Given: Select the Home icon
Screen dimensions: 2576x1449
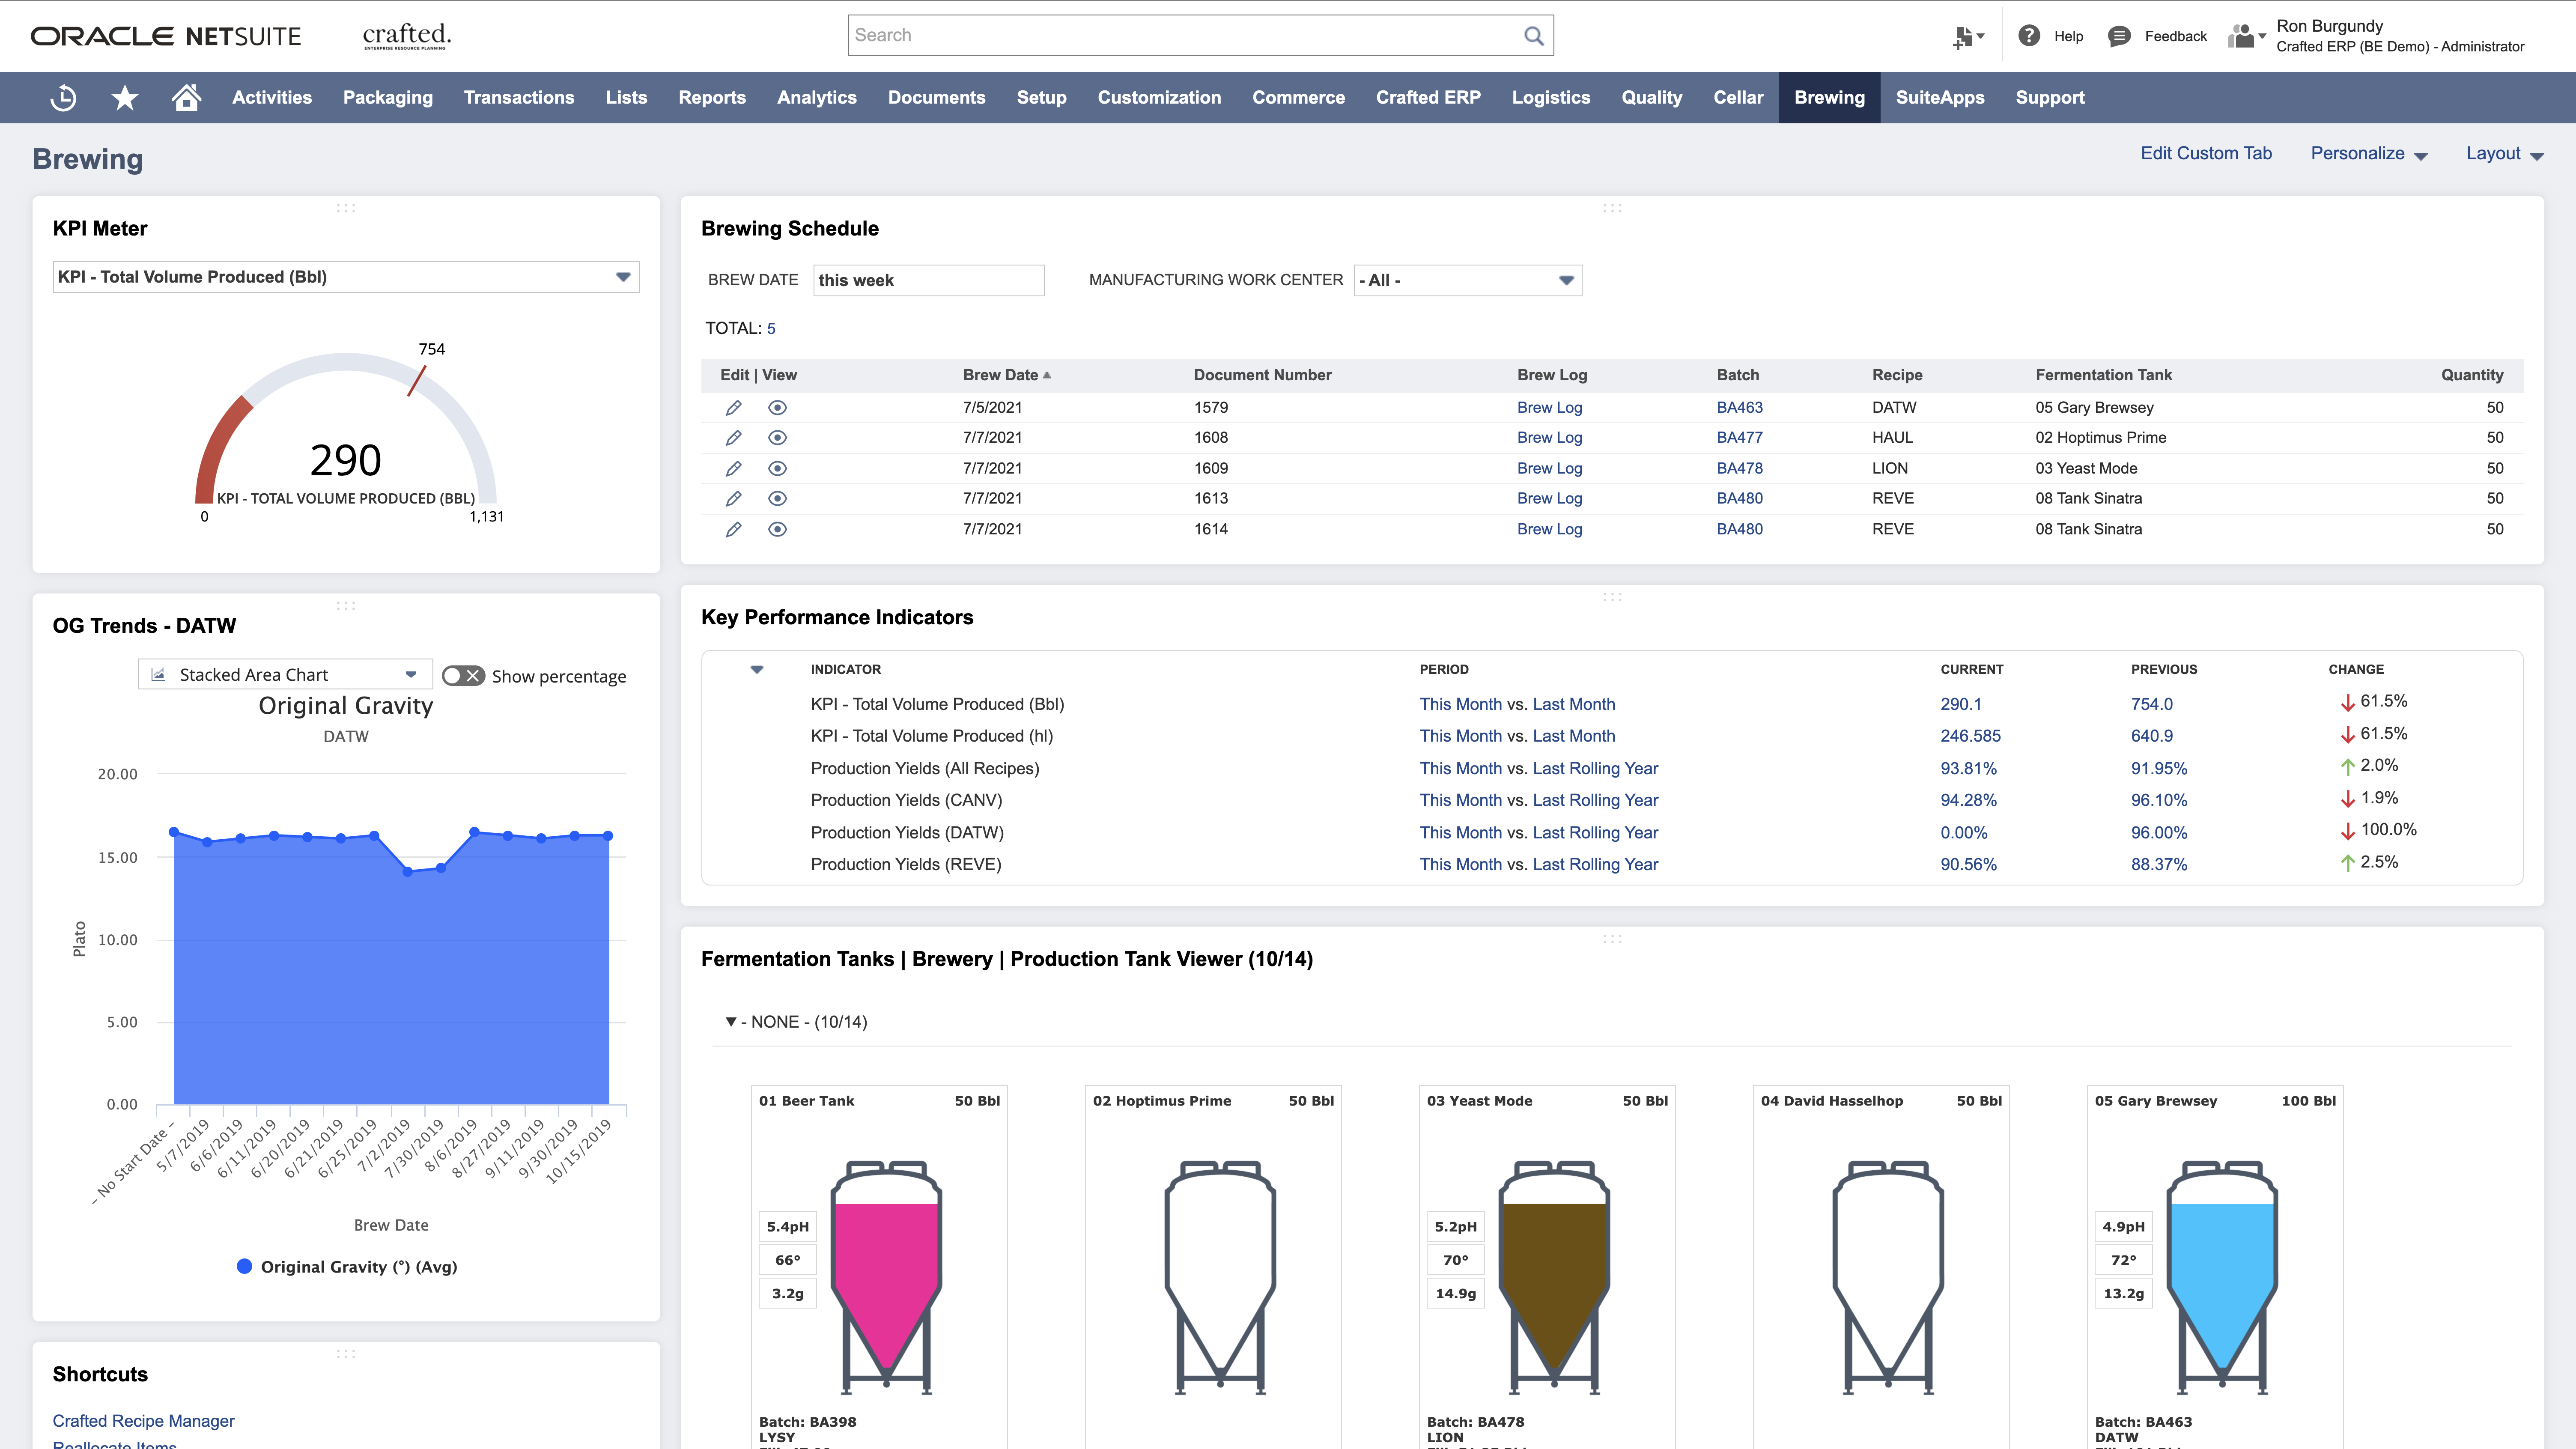Looking at the screenshot, I should [x=186, y=97].
